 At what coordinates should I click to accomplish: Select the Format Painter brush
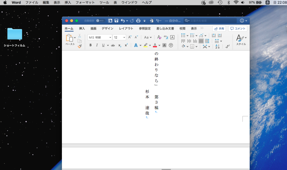pyautogui.click(x=79, y=46)
